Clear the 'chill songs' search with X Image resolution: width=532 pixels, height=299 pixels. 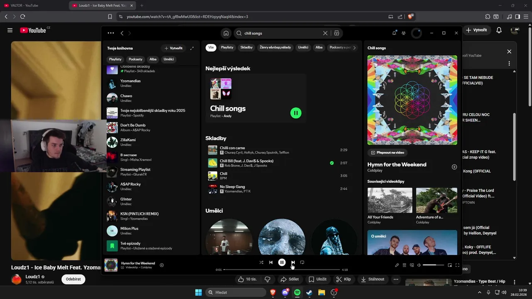pos(325,33)
